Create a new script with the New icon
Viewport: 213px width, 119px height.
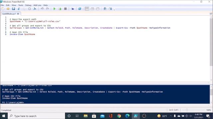pyautogui.click(x=3, y=9)
